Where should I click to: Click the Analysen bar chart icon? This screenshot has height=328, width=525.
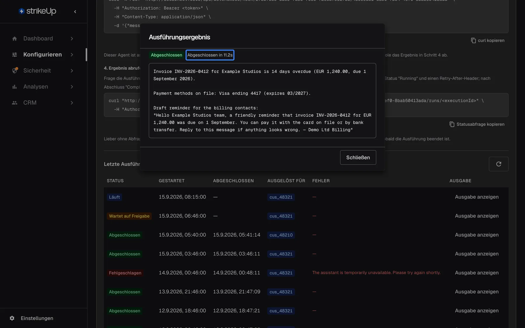click(x=15, y=87)
